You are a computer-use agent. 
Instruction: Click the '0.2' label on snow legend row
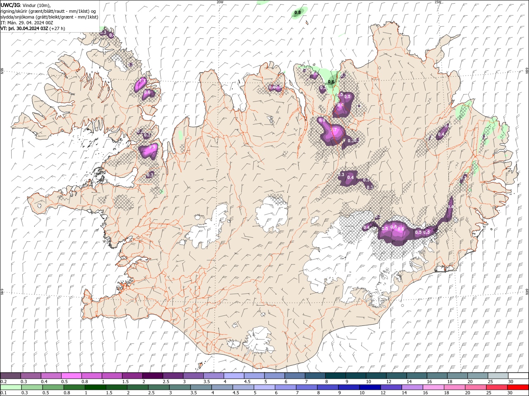click(x=3, y=382)
